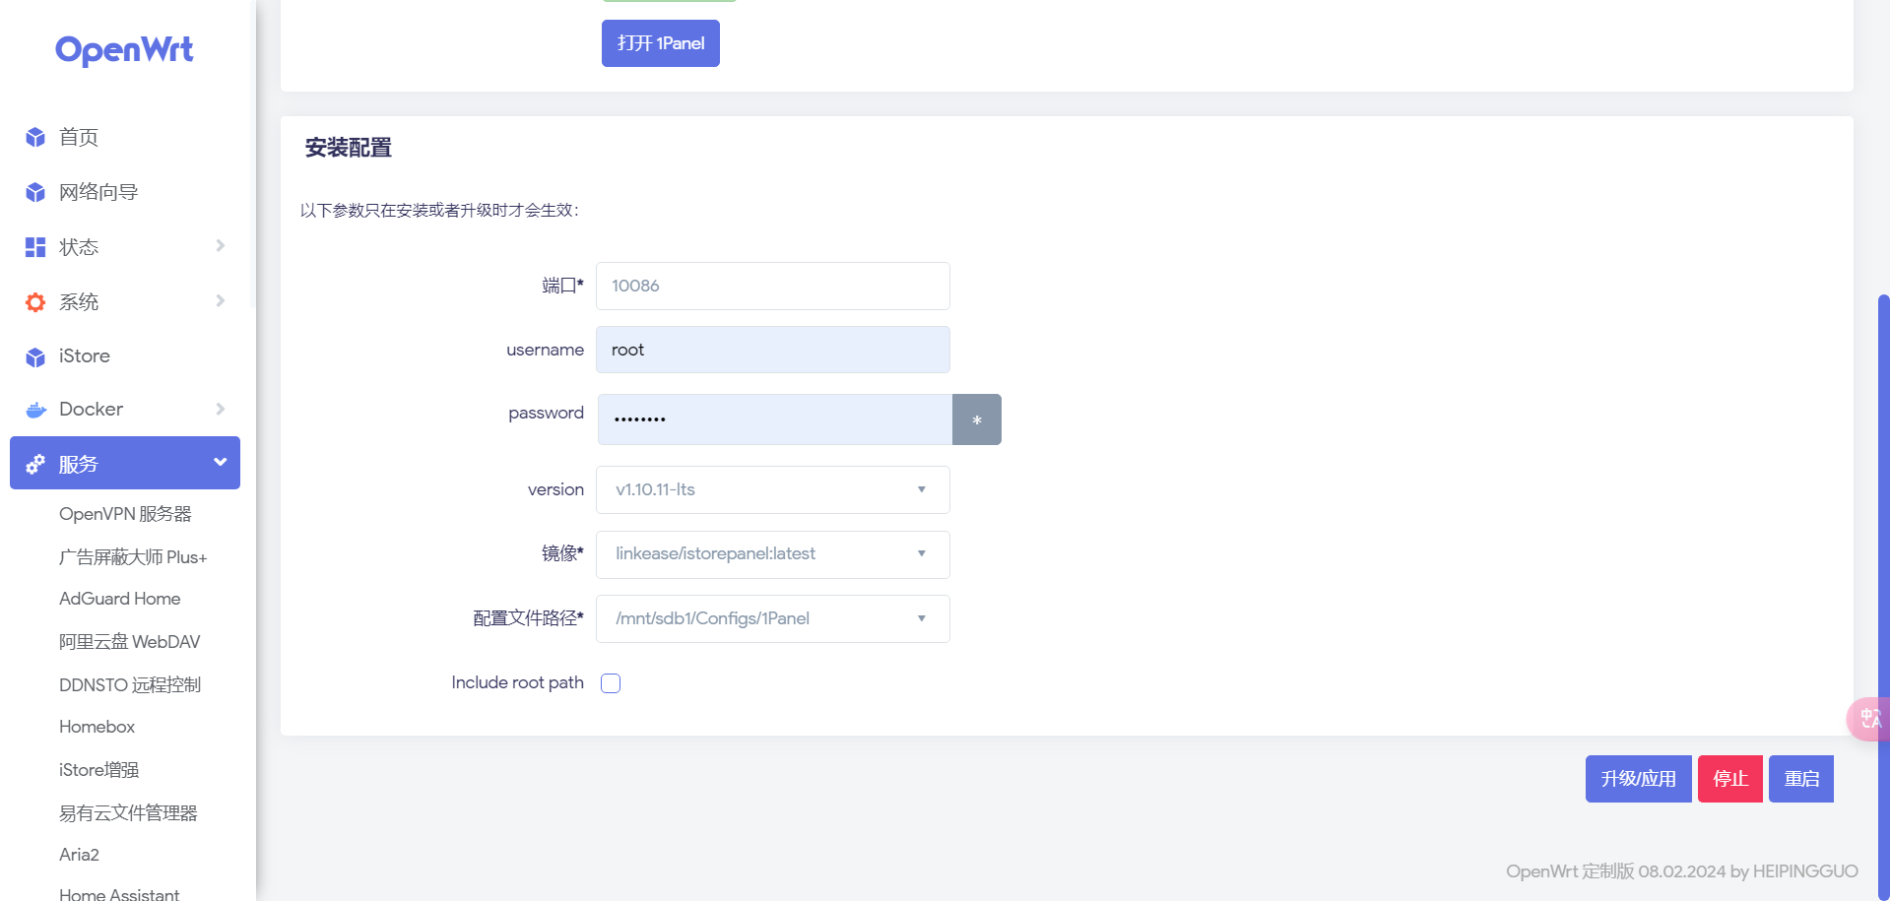Click the red 停止 button

pos(1730,779)
